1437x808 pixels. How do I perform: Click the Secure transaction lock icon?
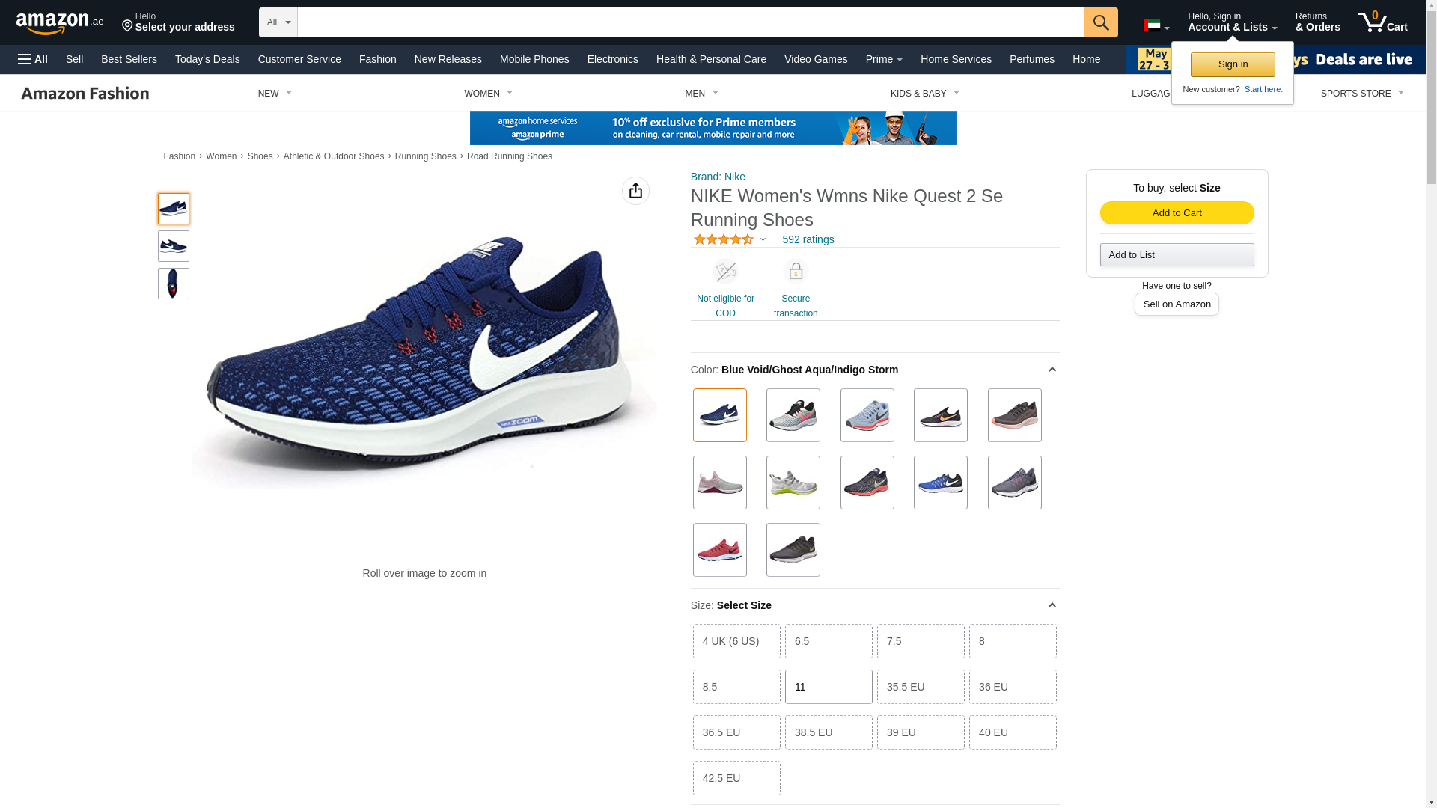point(796,272)
